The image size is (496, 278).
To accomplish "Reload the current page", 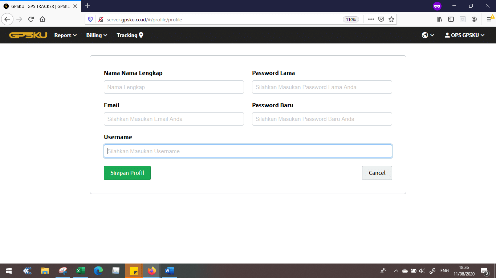I will click(31, 19).
